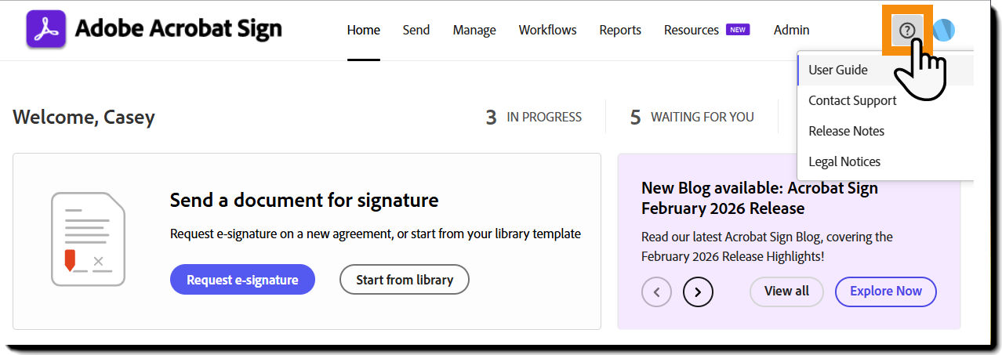This screenshot has height=355, width=1002.
Task: Click the signature document illustration icon
Action: [88, 239]
